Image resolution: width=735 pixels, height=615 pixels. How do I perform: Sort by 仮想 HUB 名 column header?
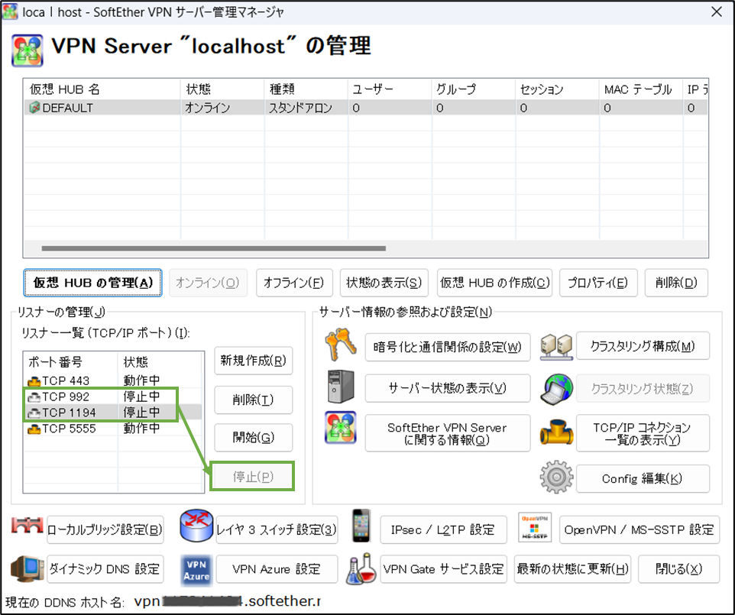click(x=102, y=89)
